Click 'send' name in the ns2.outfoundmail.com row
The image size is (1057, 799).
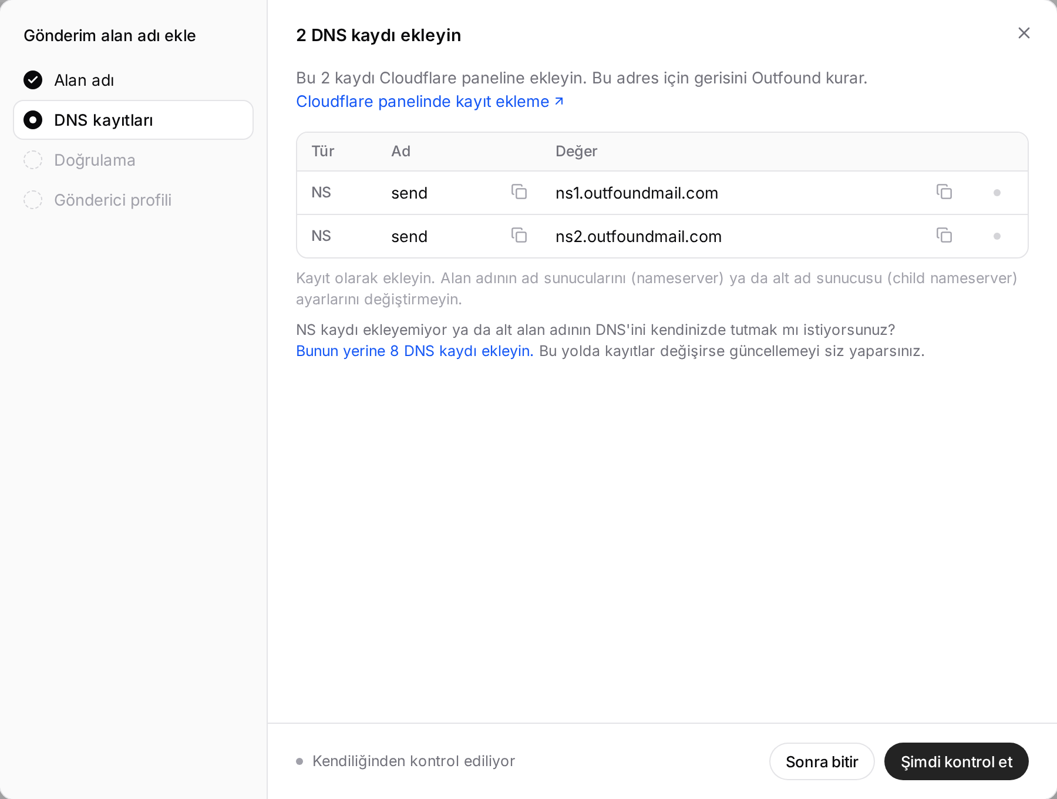(409, 236)
